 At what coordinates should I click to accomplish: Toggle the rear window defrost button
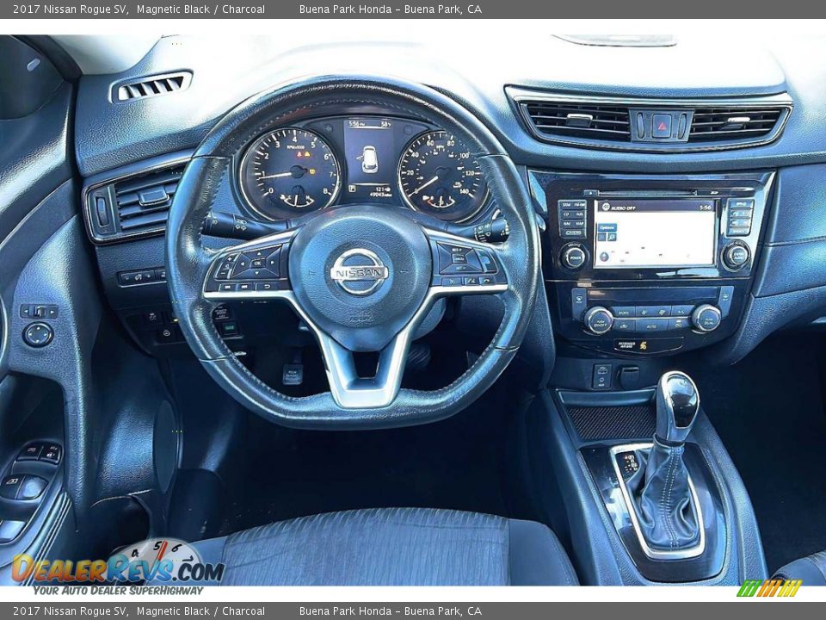click(x=725, y=297)
